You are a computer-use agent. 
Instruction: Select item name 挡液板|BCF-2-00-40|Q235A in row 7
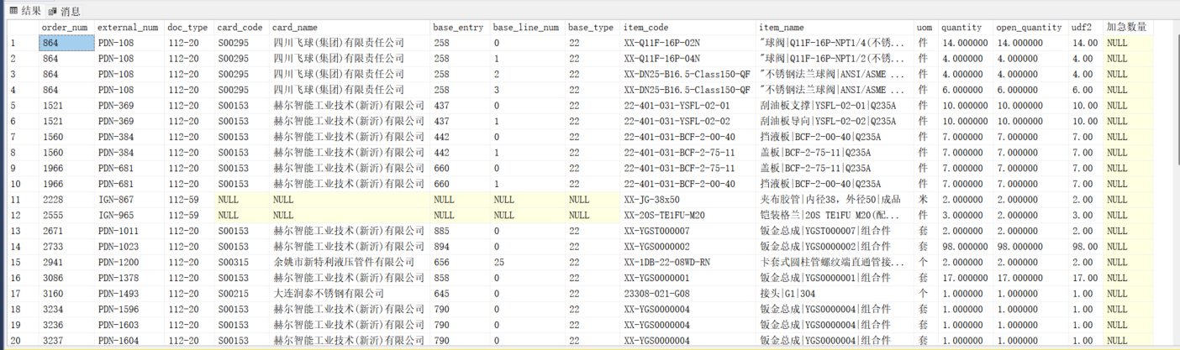coord(820,137)
